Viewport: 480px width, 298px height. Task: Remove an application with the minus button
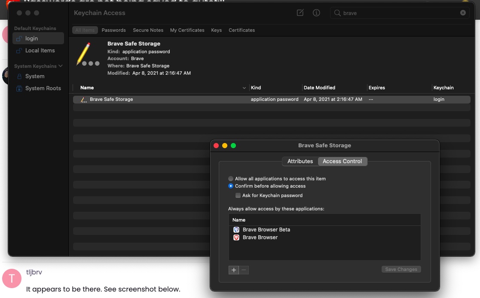pos(244,270)
